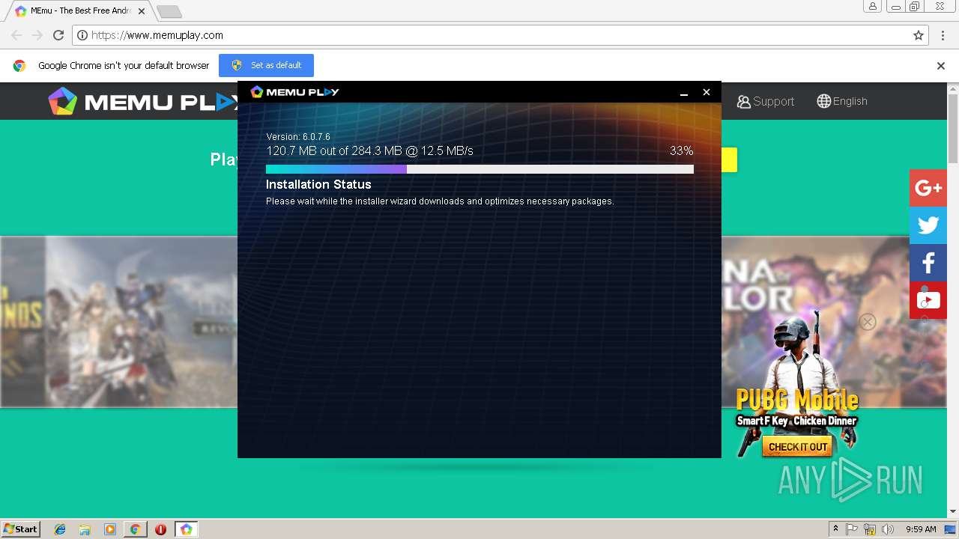Open a new browser tab
The height and width of the screenshot is (539, 959).
(x=169, y=11)
